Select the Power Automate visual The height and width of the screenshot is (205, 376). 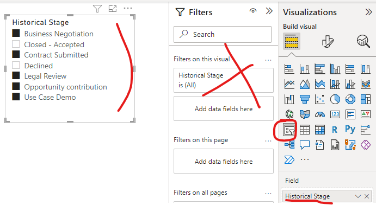(289, 159)
